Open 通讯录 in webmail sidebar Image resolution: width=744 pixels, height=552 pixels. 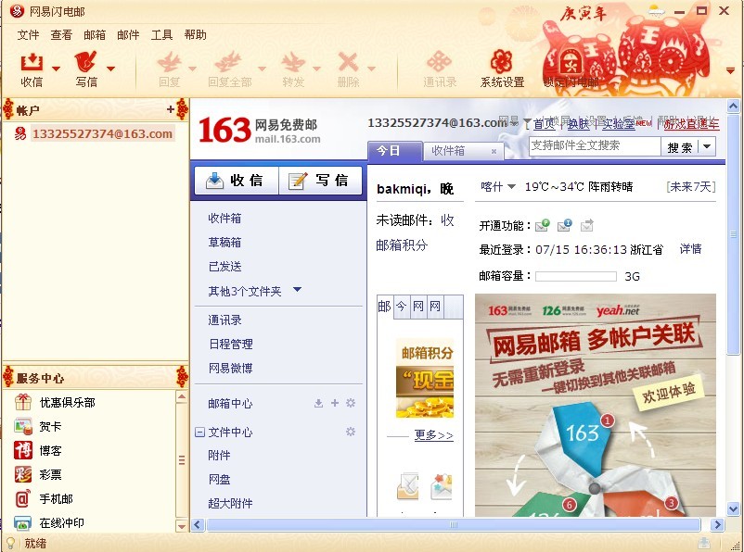coord(224,320)
